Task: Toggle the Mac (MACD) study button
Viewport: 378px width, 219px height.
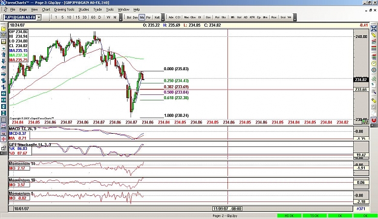Action: pyautogui.click(x=187, y=18)
